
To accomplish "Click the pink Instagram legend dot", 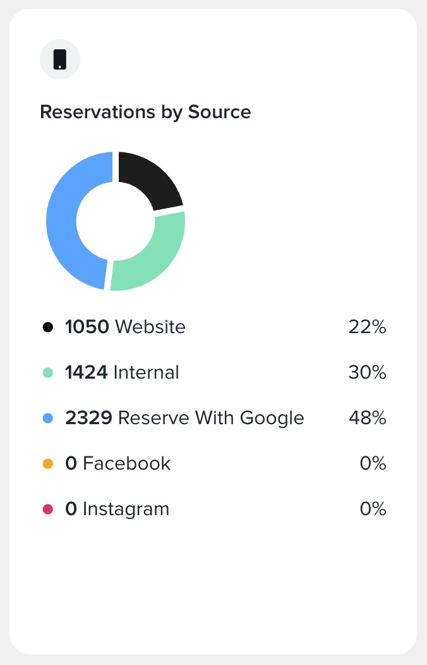I will click(x=47, y=509).
